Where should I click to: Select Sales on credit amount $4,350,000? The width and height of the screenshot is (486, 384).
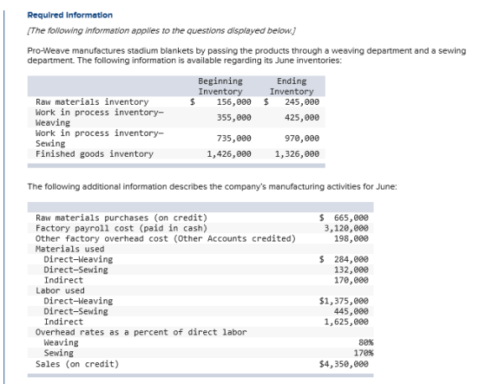pos(344,364)
